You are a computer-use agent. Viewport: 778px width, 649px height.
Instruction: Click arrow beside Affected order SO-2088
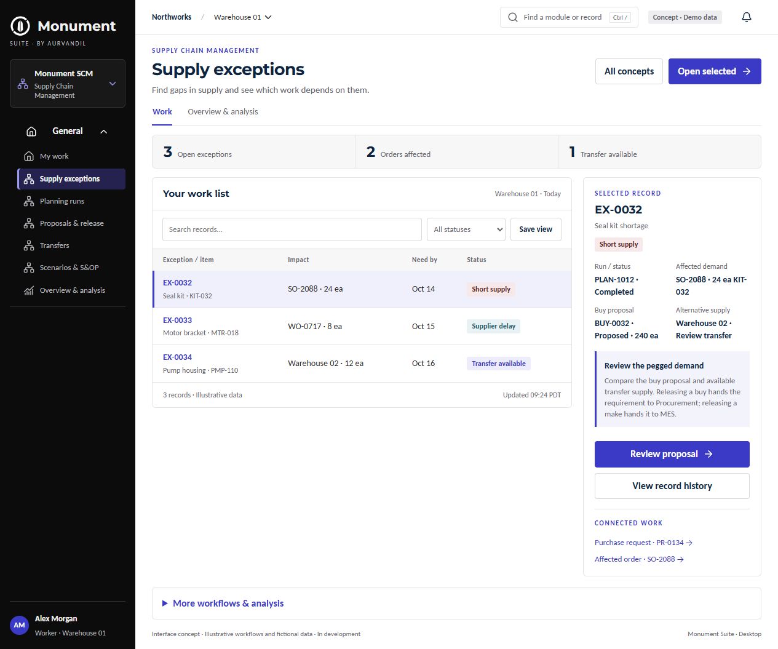point(681,559)
